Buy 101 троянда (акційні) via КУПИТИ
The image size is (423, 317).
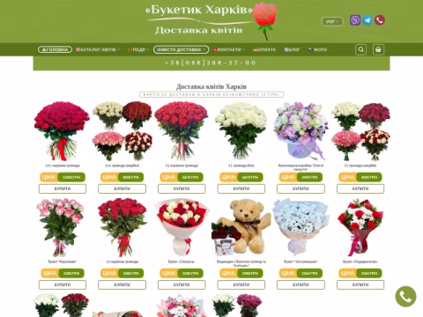point(122,188)
